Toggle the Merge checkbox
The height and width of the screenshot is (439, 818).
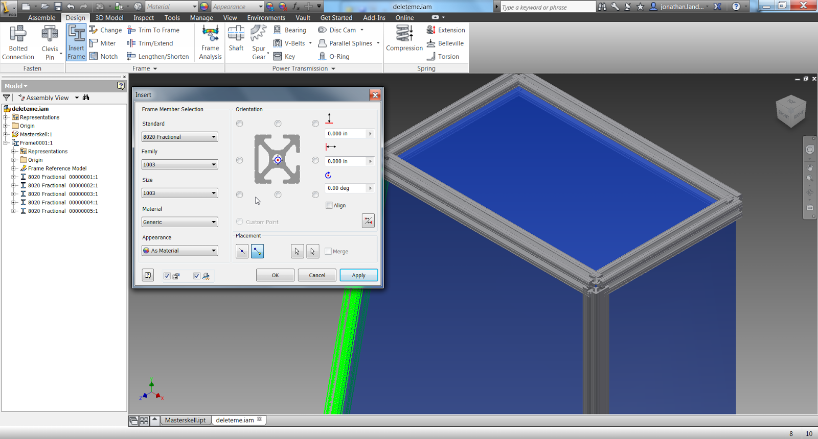[328, 251]
